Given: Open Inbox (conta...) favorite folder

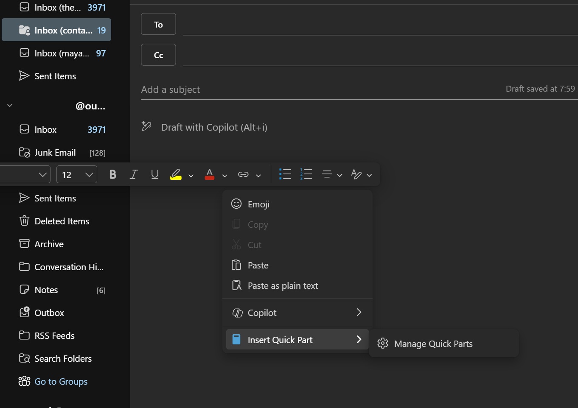Looking at the screenshot, I should point(56,30).
